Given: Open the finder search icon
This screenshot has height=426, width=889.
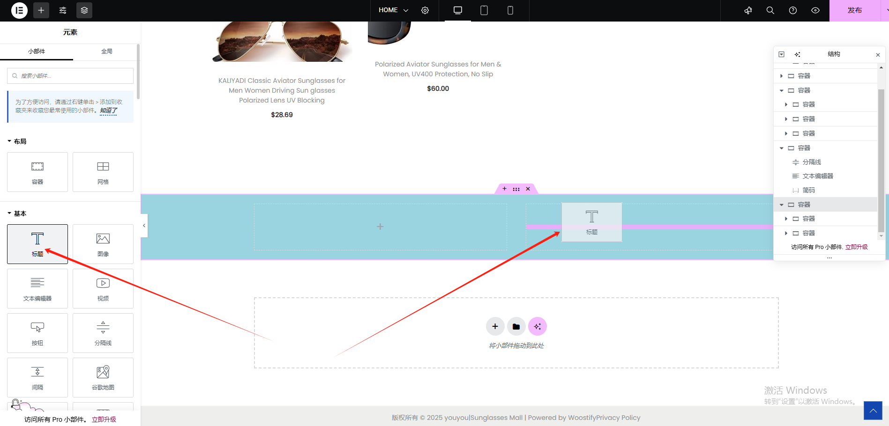Looking at the screenshot, I should click(770, 10).
